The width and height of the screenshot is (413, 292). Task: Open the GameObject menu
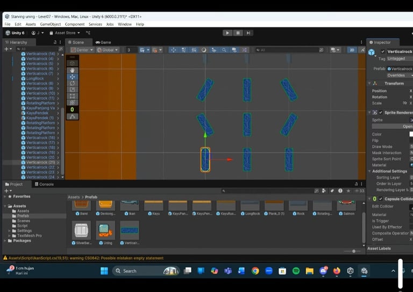coord(51,24)
